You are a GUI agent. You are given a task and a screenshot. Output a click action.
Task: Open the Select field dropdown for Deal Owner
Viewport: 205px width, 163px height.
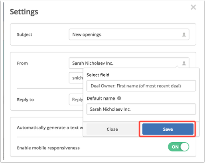[x=141, y=86]
